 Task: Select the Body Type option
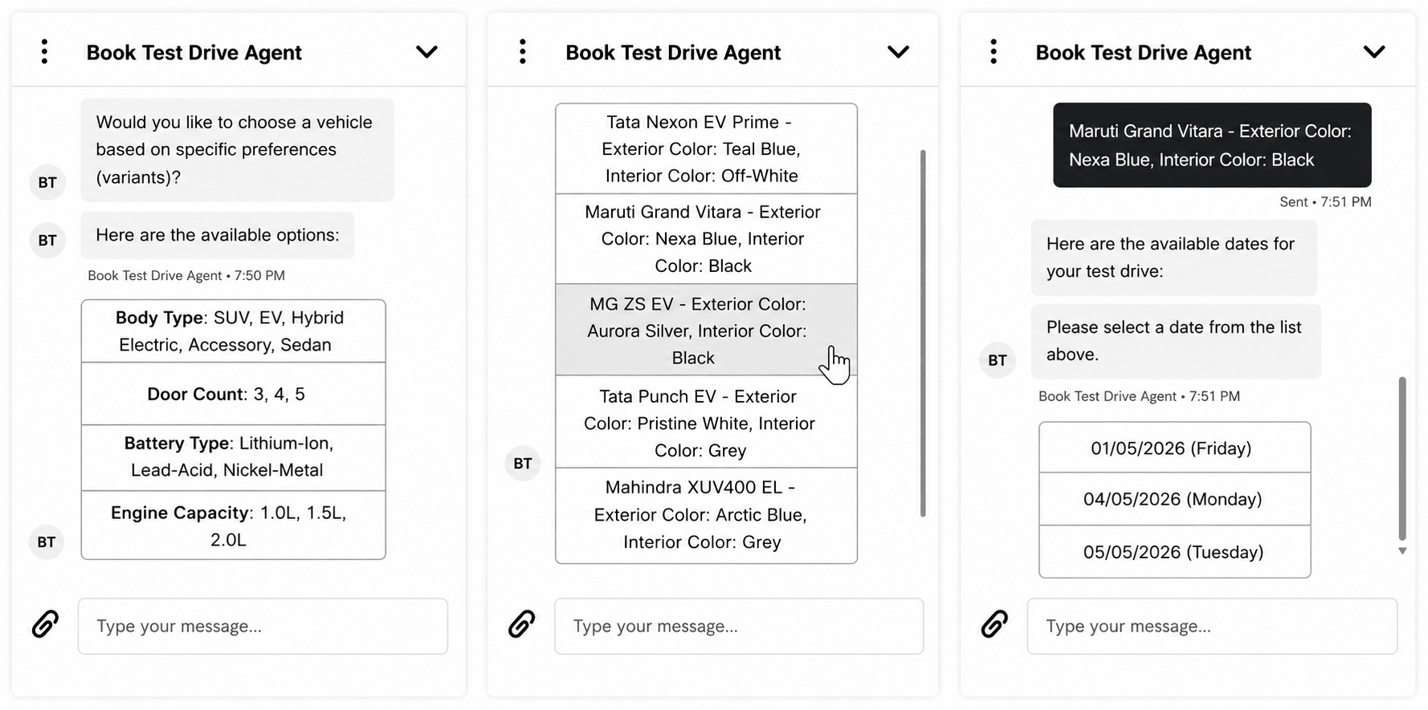click(233, 331)
